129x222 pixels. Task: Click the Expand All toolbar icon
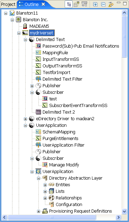pos(95,5)
